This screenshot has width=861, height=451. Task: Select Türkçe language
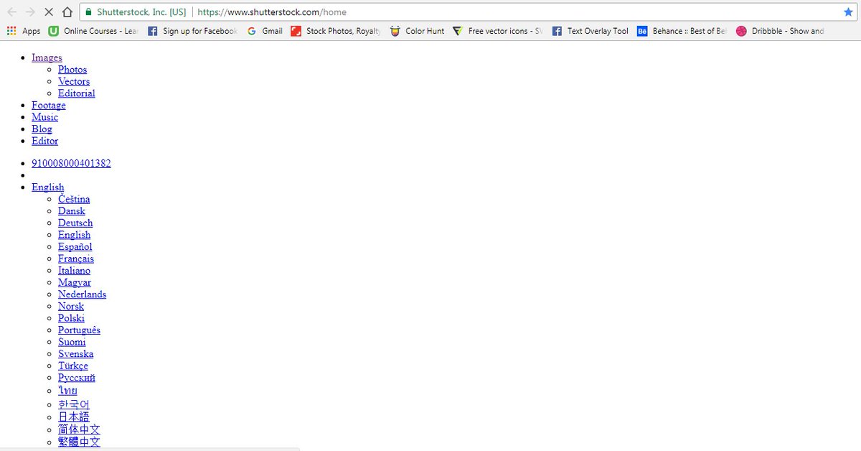click(73, 366)
